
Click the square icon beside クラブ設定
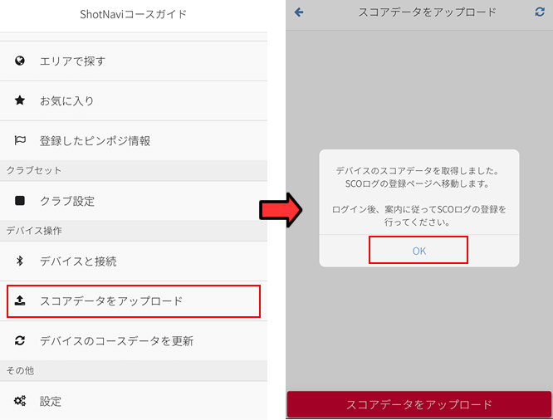20,201
